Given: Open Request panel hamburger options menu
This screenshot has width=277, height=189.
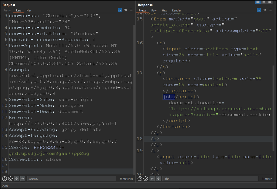Looking at the screenshot, I should click(131, 10).
